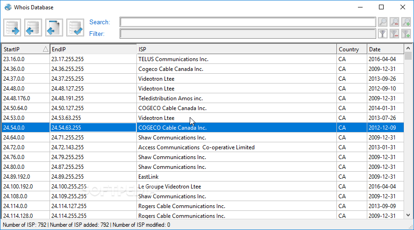Click StartIP cell 24.114.128.0
This screenshot has width=414, height=230.
[26, 216]
